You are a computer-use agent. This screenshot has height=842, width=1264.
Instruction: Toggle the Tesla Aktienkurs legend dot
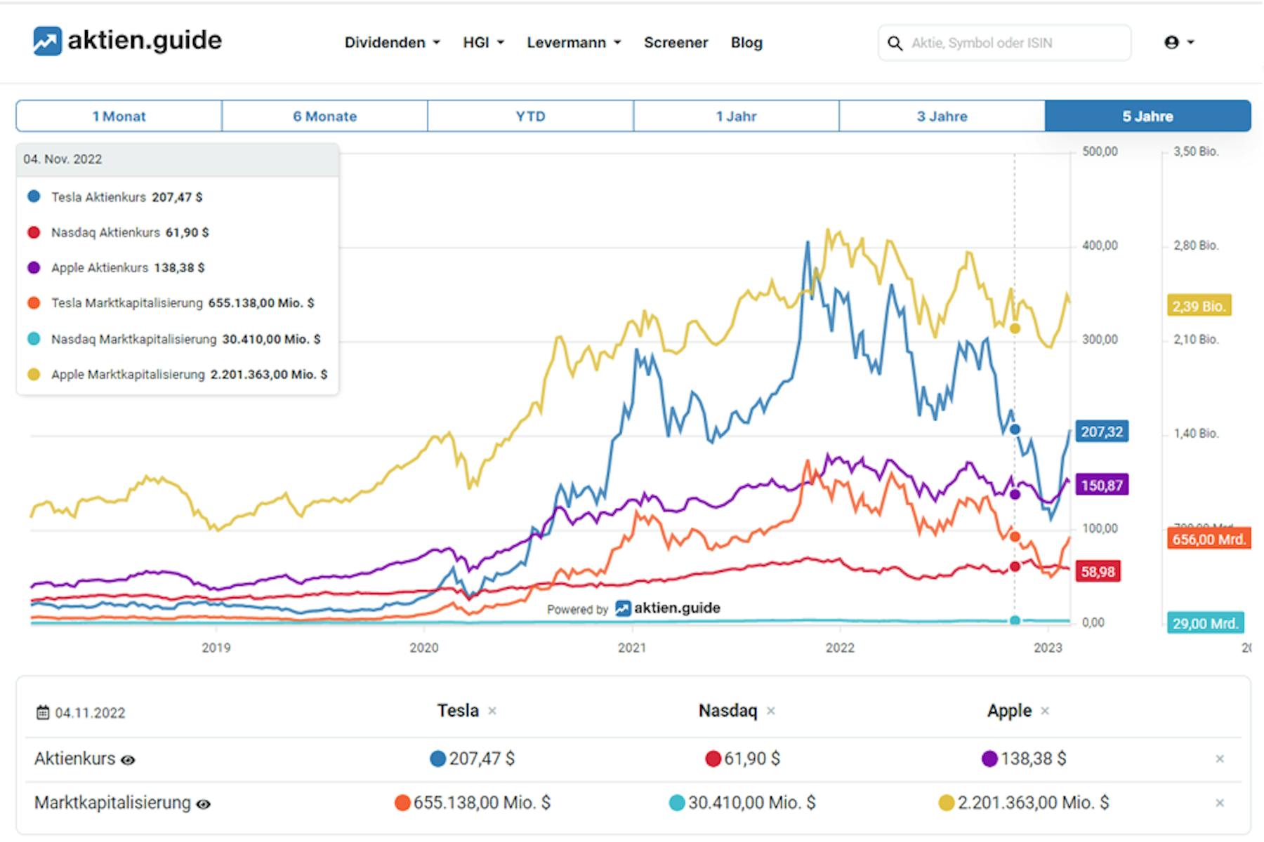pos(34,196)
